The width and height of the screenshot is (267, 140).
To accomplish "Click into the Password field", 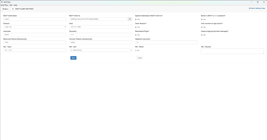I will coord(100,34).
